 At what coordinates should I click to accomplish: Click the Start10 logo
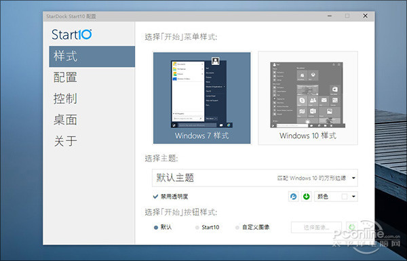[72, 35]
